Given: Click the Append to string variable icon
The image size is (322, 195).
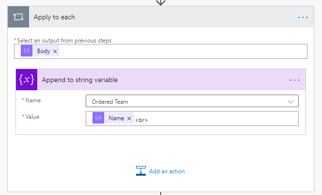Looking at the screenshot, I should coord(27,80).
